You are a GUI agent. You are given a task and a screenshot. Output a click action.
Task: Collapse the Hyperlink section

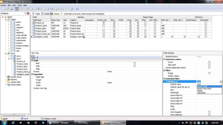(x=32, y=74)
